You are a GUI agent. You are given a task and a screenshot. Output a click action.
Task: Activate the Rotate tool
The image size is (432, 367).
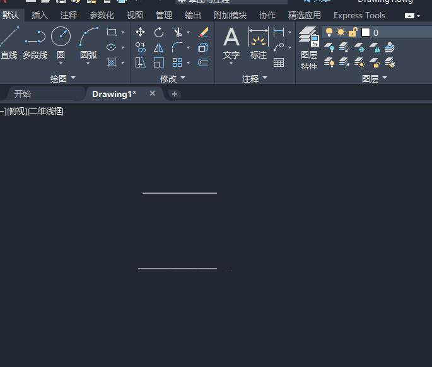(159, 32)
